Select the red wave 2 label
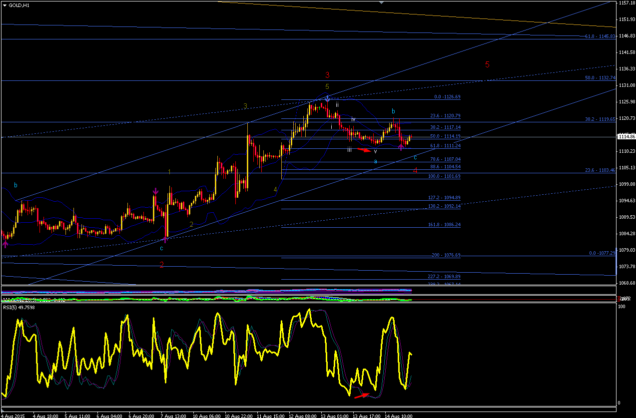This screenshot has width=636, height=418. click(x=161, y=265)
